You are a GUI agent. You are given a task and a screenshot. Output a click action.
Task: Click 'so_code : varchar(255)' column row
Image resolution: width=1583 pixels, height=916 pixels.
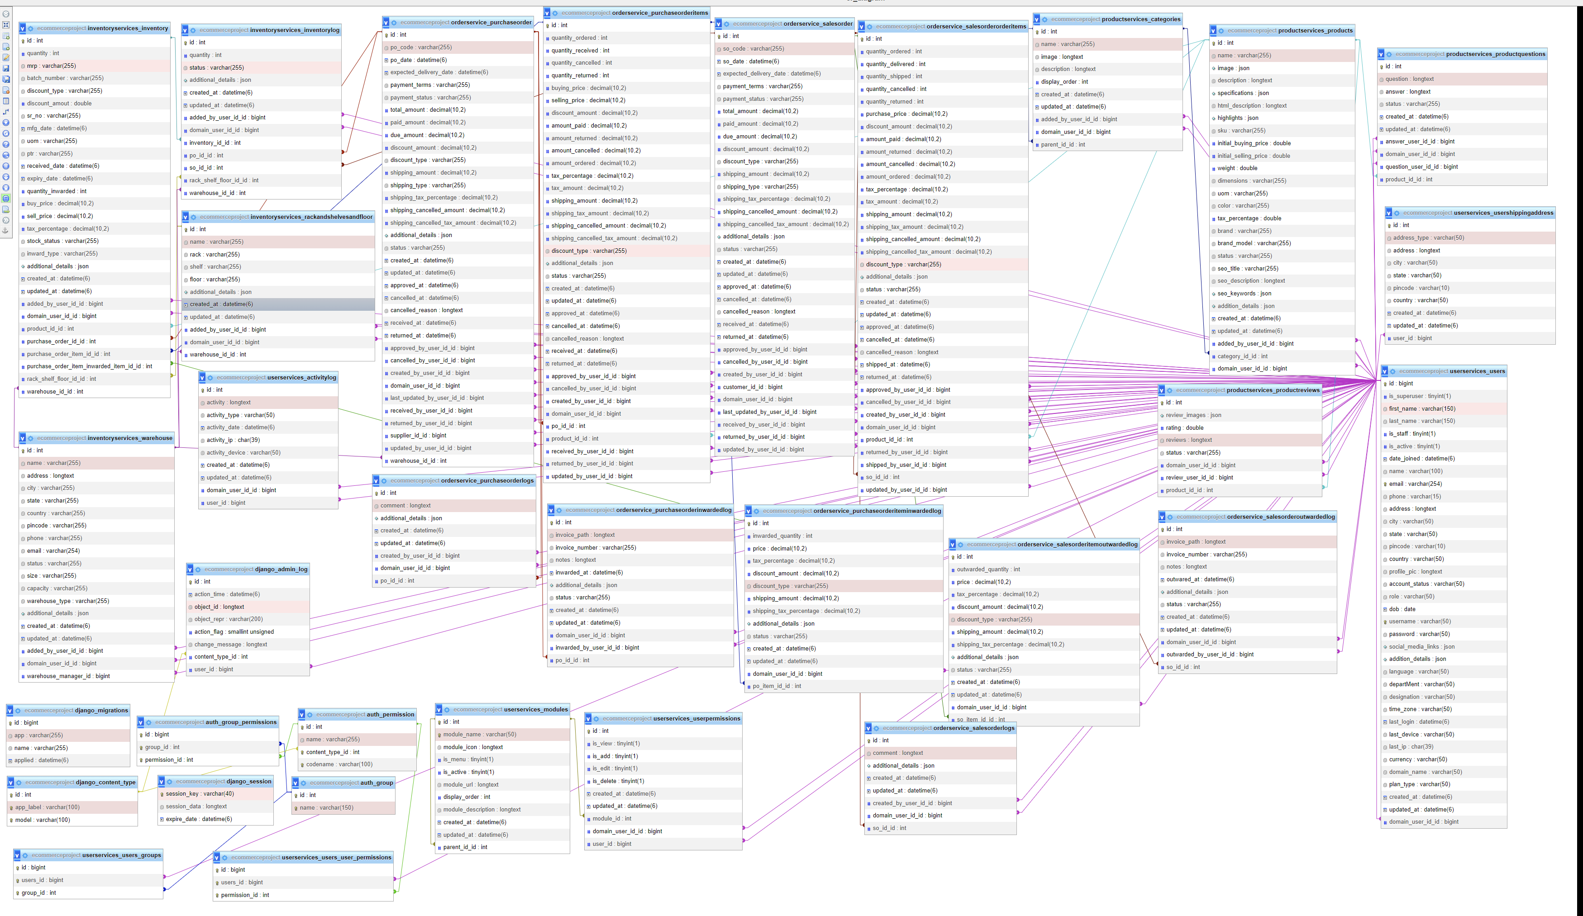pyautogui.click(x=785, y=49)
